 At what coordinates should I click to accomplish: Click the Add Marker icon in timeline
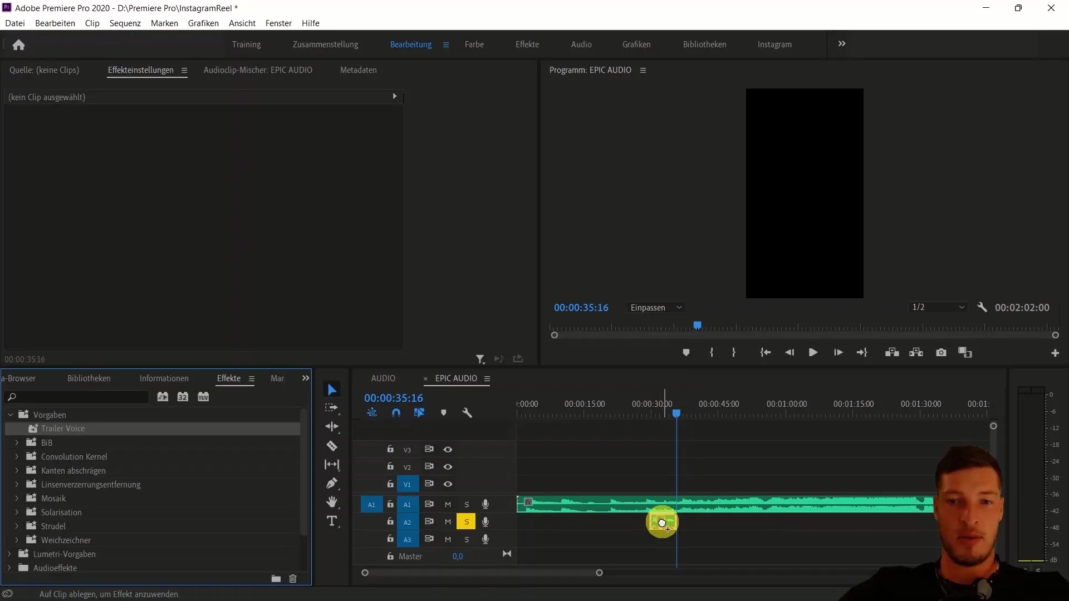click(x=443, y=412)
